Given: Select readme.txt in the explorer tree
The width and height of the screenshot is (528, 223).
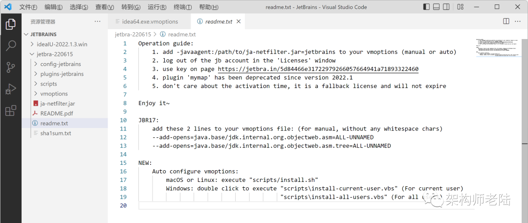Looking at the screenshot, I should 65,123.
